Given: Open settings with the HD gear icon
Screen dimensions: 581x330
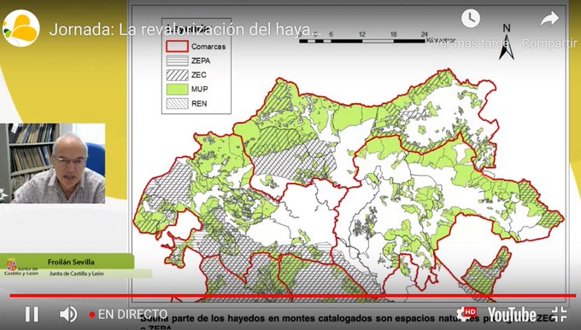Looking at the screenshot, I should [467, 313].
